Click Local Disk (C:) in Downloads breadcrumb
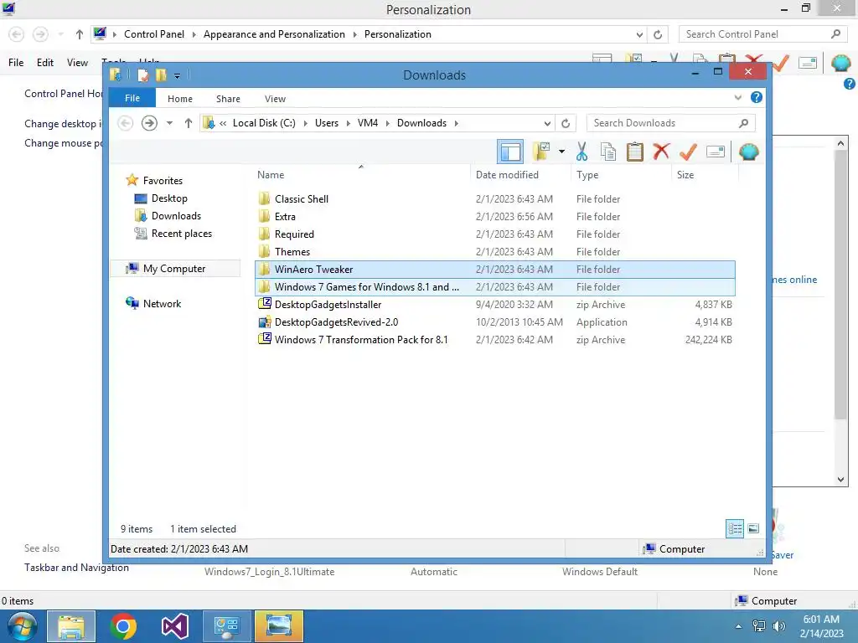 264,123
